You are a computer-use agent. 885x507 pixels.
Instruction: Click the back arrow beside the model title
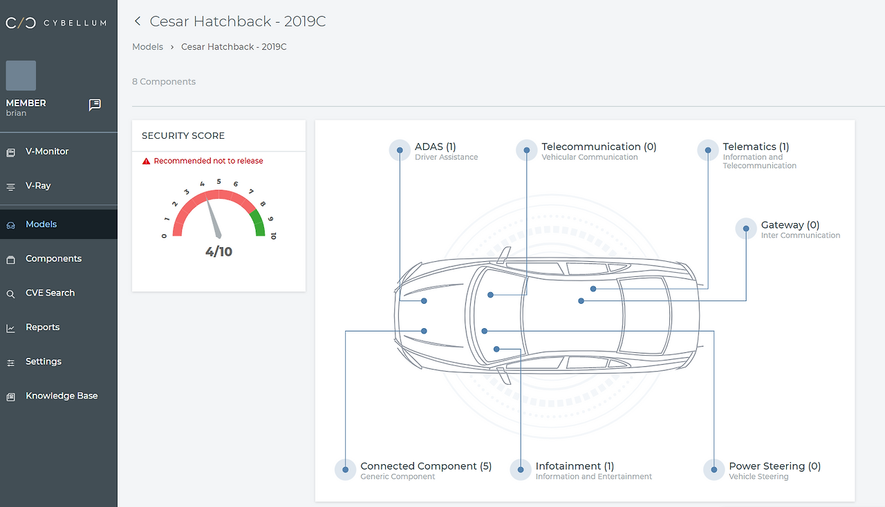[138, 21]
